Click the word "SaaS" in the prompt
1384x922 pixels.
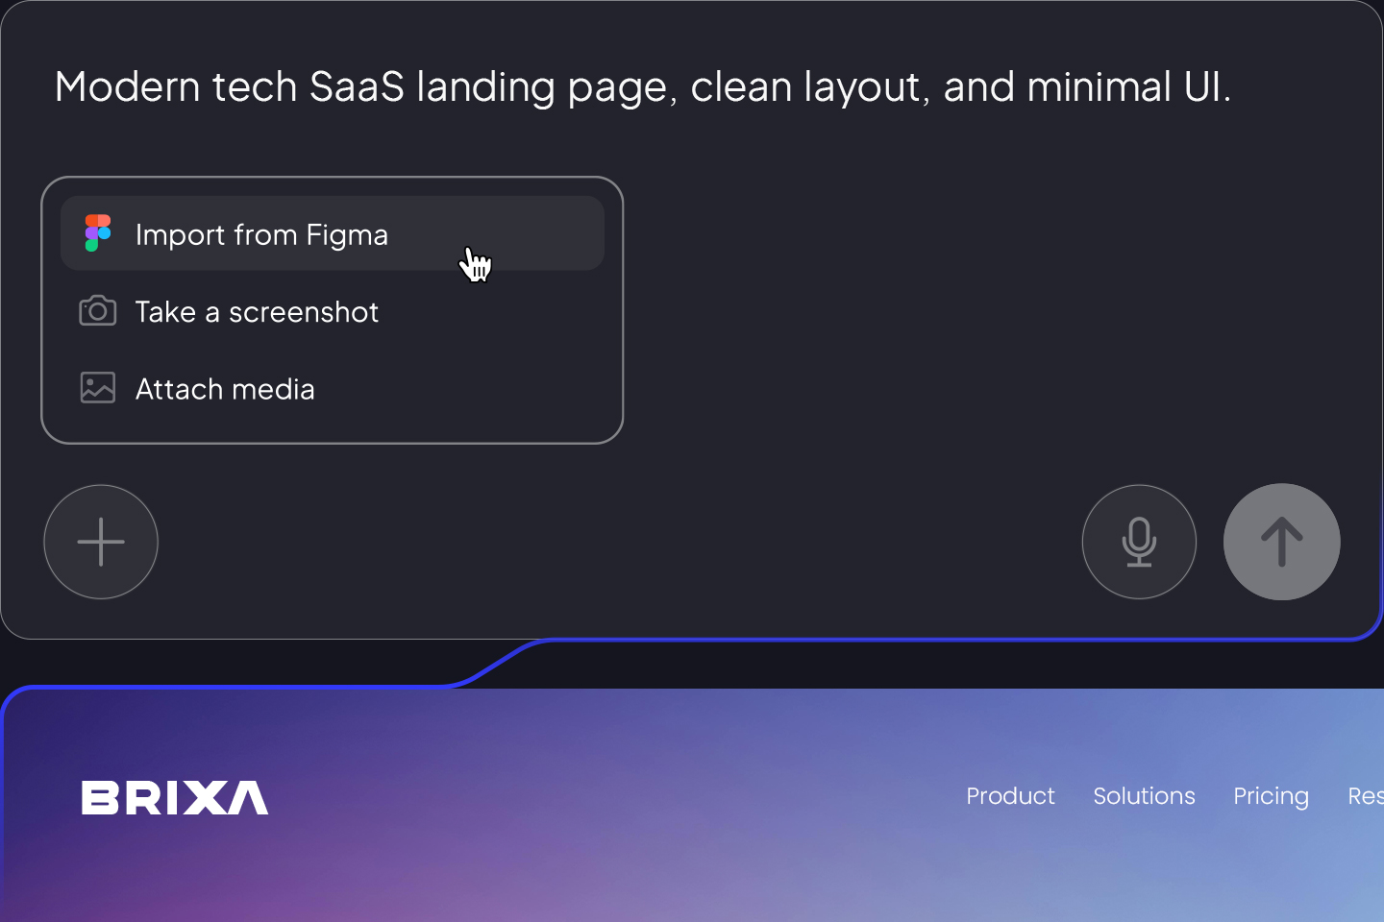pos(357,87)
